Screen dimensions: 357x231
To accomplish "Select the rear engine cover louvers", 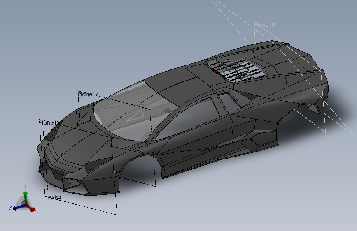I will (237, 69).
